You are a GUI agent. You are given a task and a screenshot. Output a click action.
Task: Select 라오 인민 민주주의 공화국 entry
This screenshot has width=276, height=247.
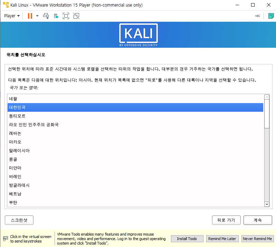click(x=135, y=125)
